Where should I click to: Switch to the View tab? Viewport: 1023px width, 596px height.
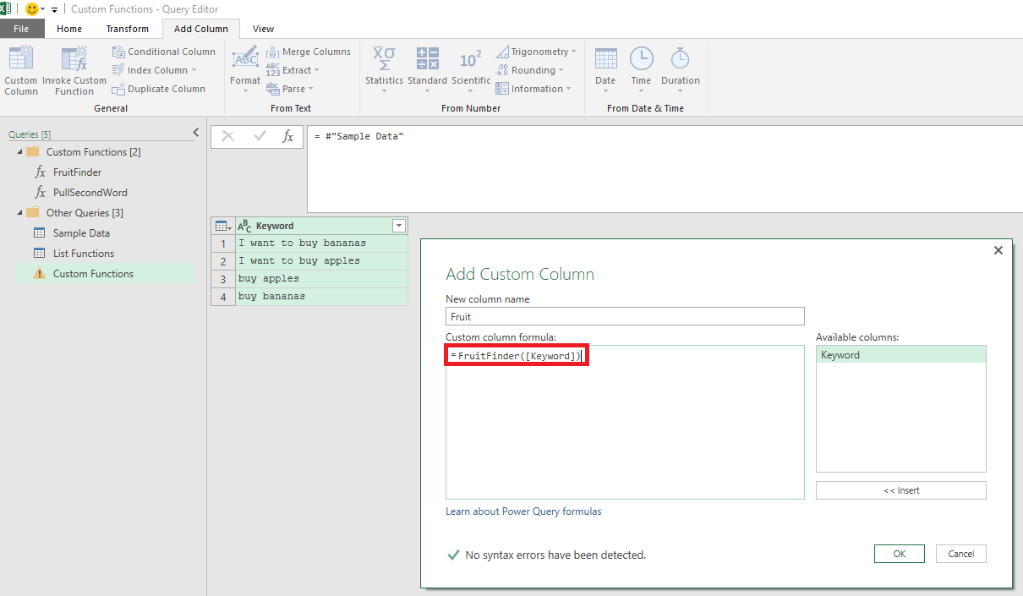[264, 29]
